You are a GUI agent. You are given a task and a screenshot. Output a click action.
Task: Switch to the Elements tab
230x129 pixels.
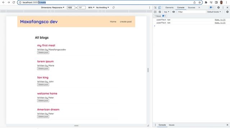click(169, 8)
